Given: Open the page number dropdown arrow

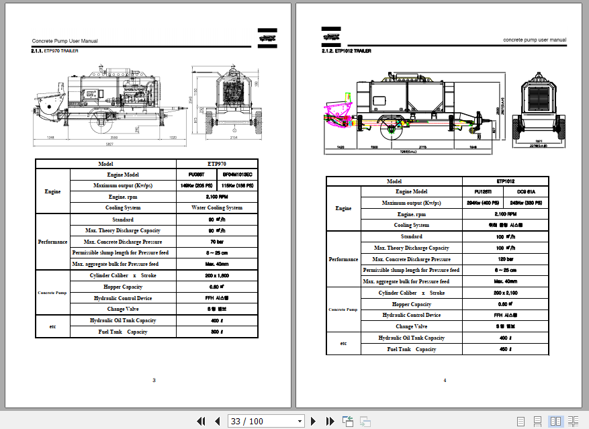Looking at the screenshot, I should click(300, 421).
